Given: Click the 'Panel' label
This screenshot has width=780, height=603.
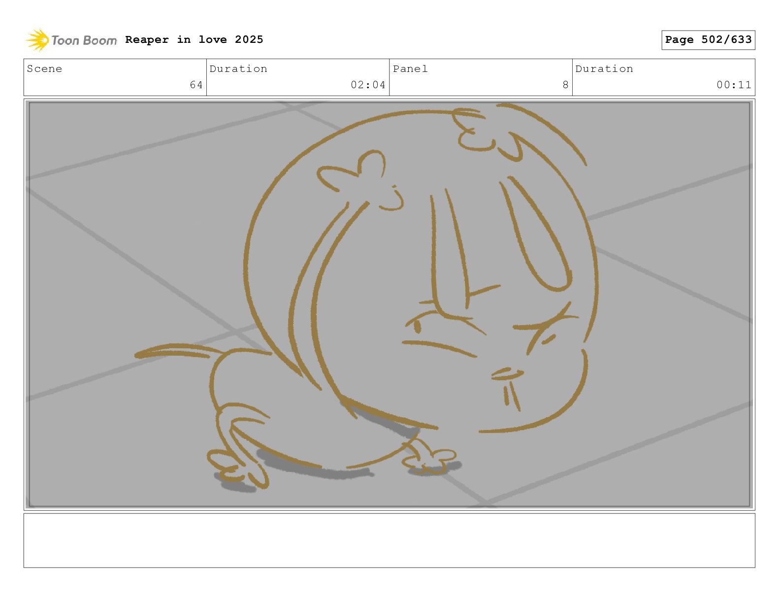Looking at the screenshot, I should pyautogui.click(x=410, y=69).
